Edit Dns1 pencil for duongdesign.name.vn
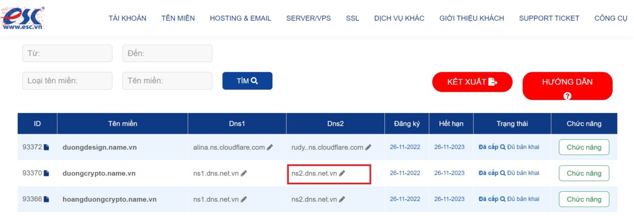Screen dimensions: 634x216 tap(270, 147)
